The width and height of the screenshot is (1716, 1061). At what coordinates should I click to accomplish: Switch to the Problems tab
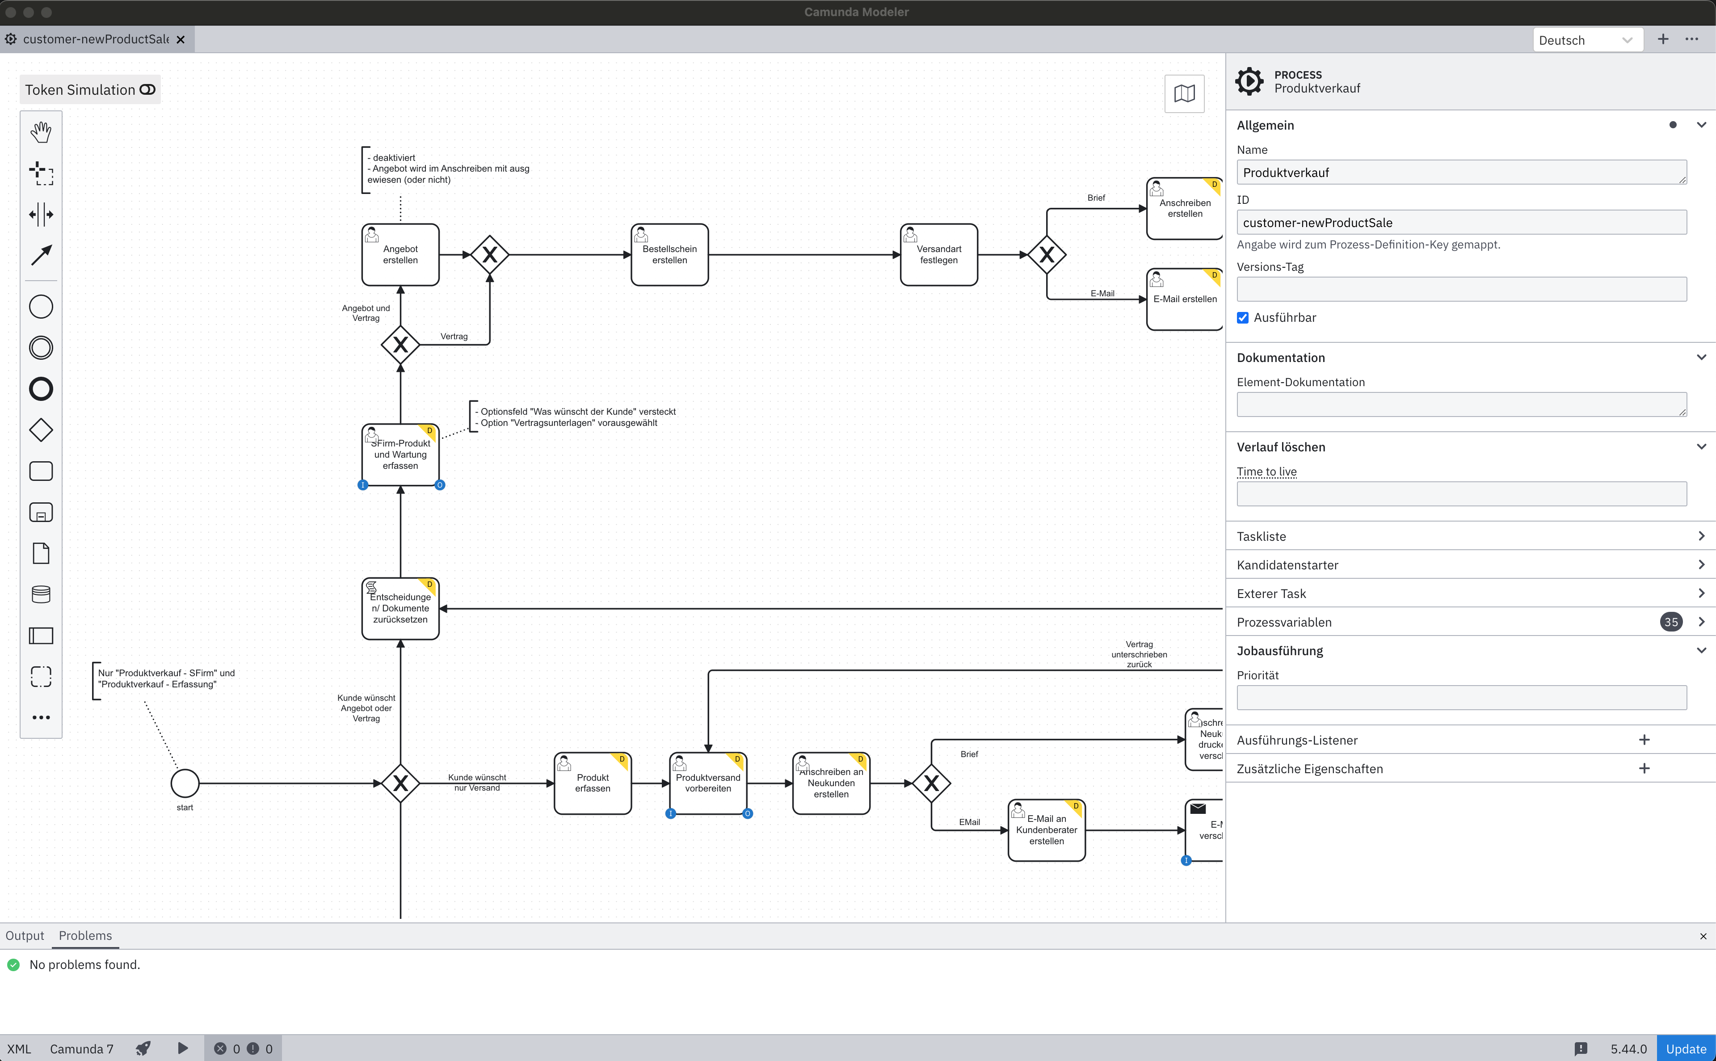click(86, 935)
